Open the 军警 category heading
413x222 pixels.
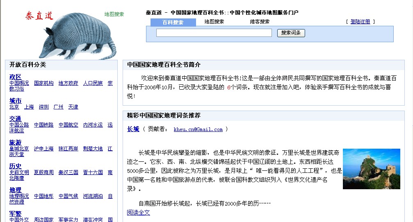pos(15,213)
